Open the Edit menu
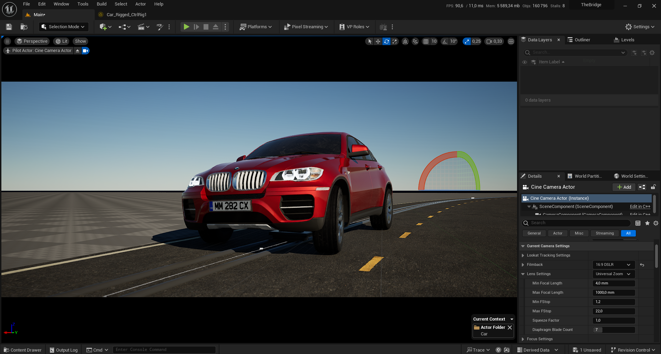Viewport: 661px width, 354px height. coord(42,4)
